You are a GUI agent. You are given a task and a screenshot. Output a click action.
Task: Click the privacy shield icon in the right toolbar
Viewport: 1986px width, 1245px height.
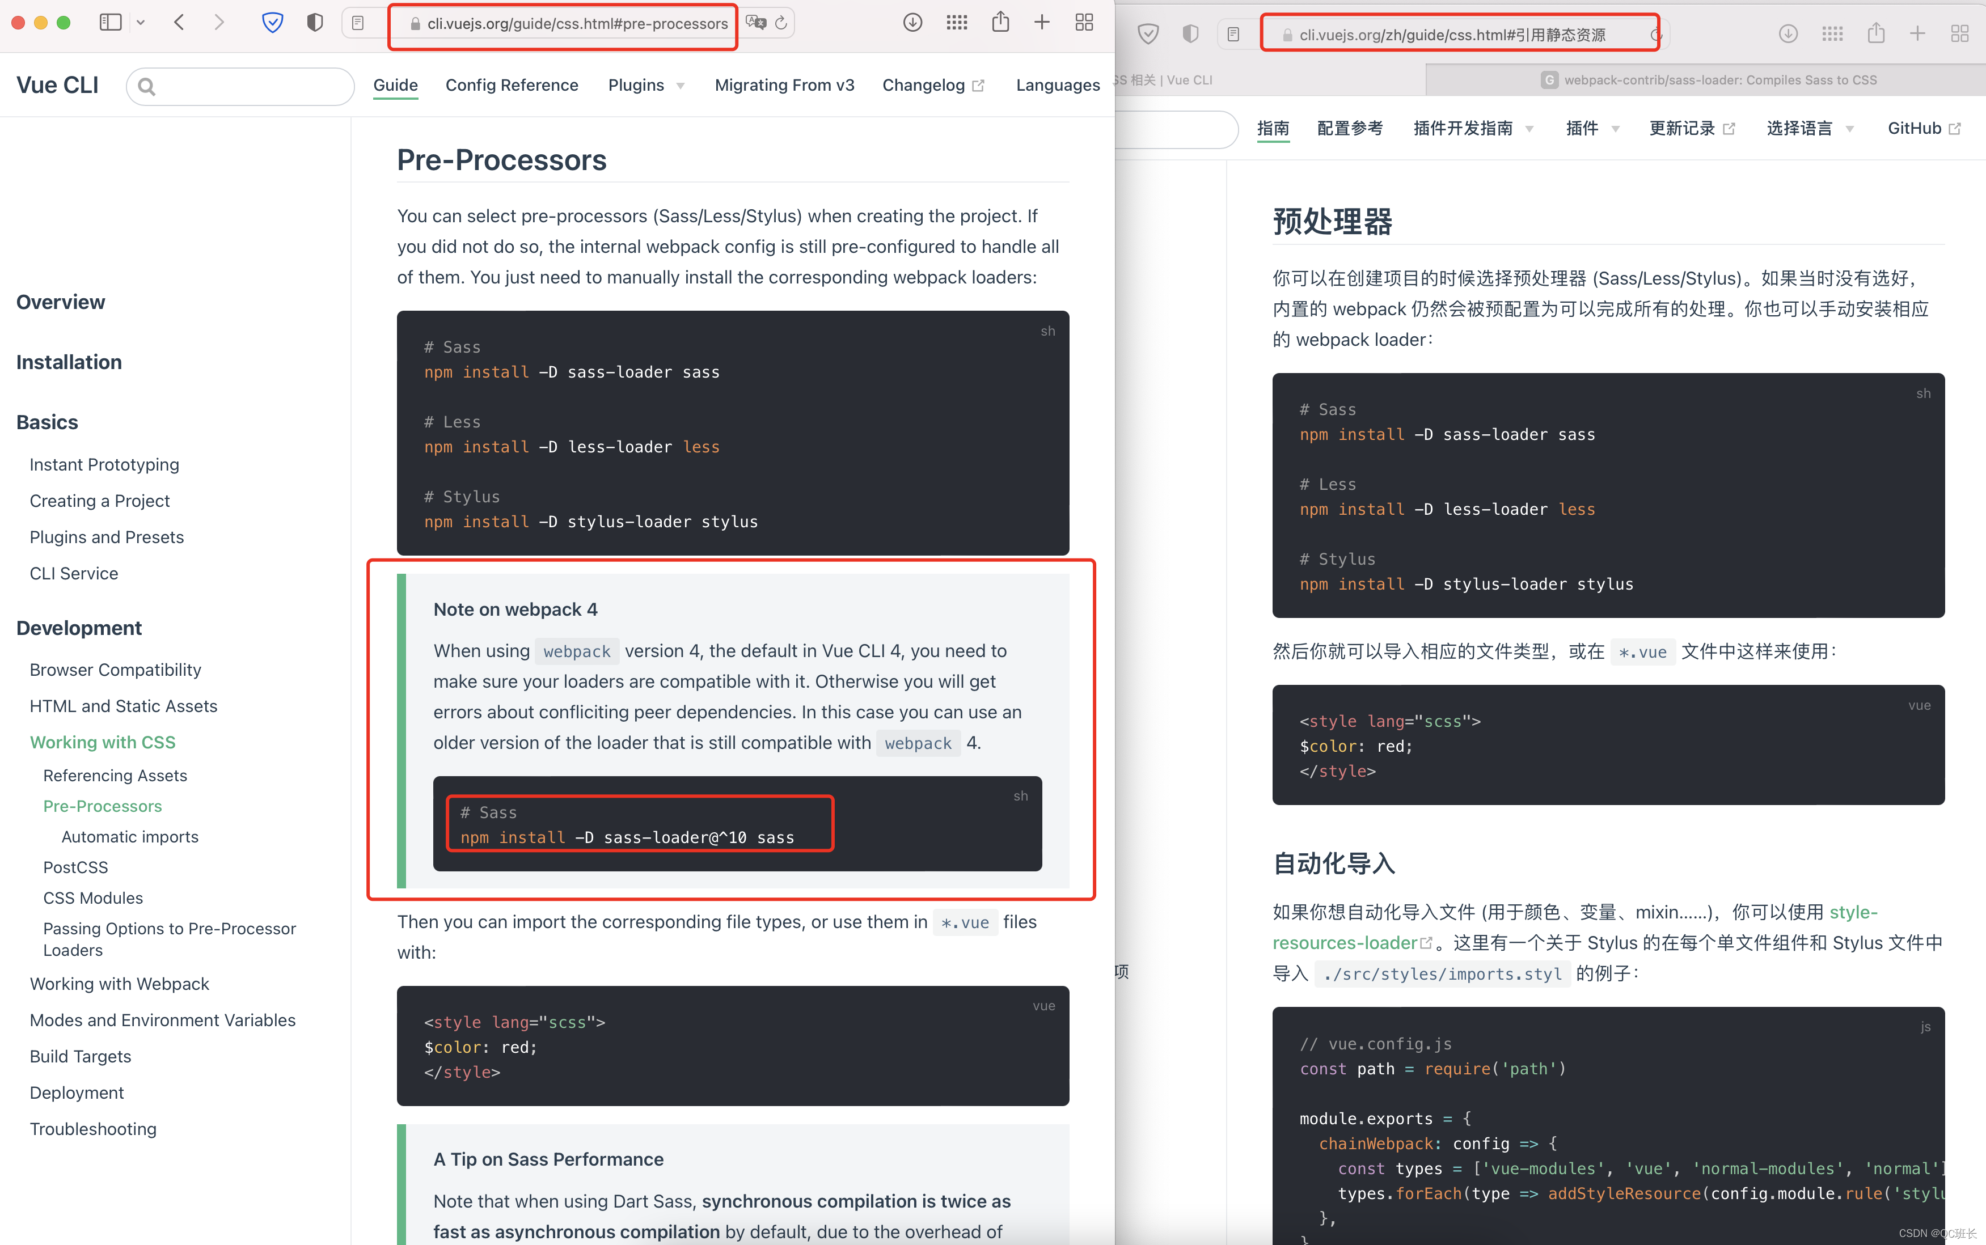[x=1190, y=33]
